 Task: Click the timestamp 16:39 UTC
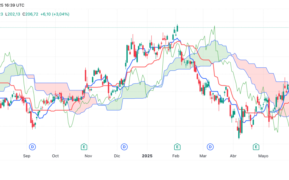(15, 5)
